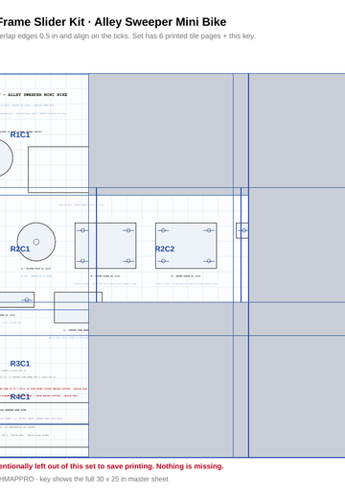Screen dimensions: 345x499
Task: Click the title "Frame Slider Kit · Alley Sweeper Mini Bike"
Action: (112, 22)
